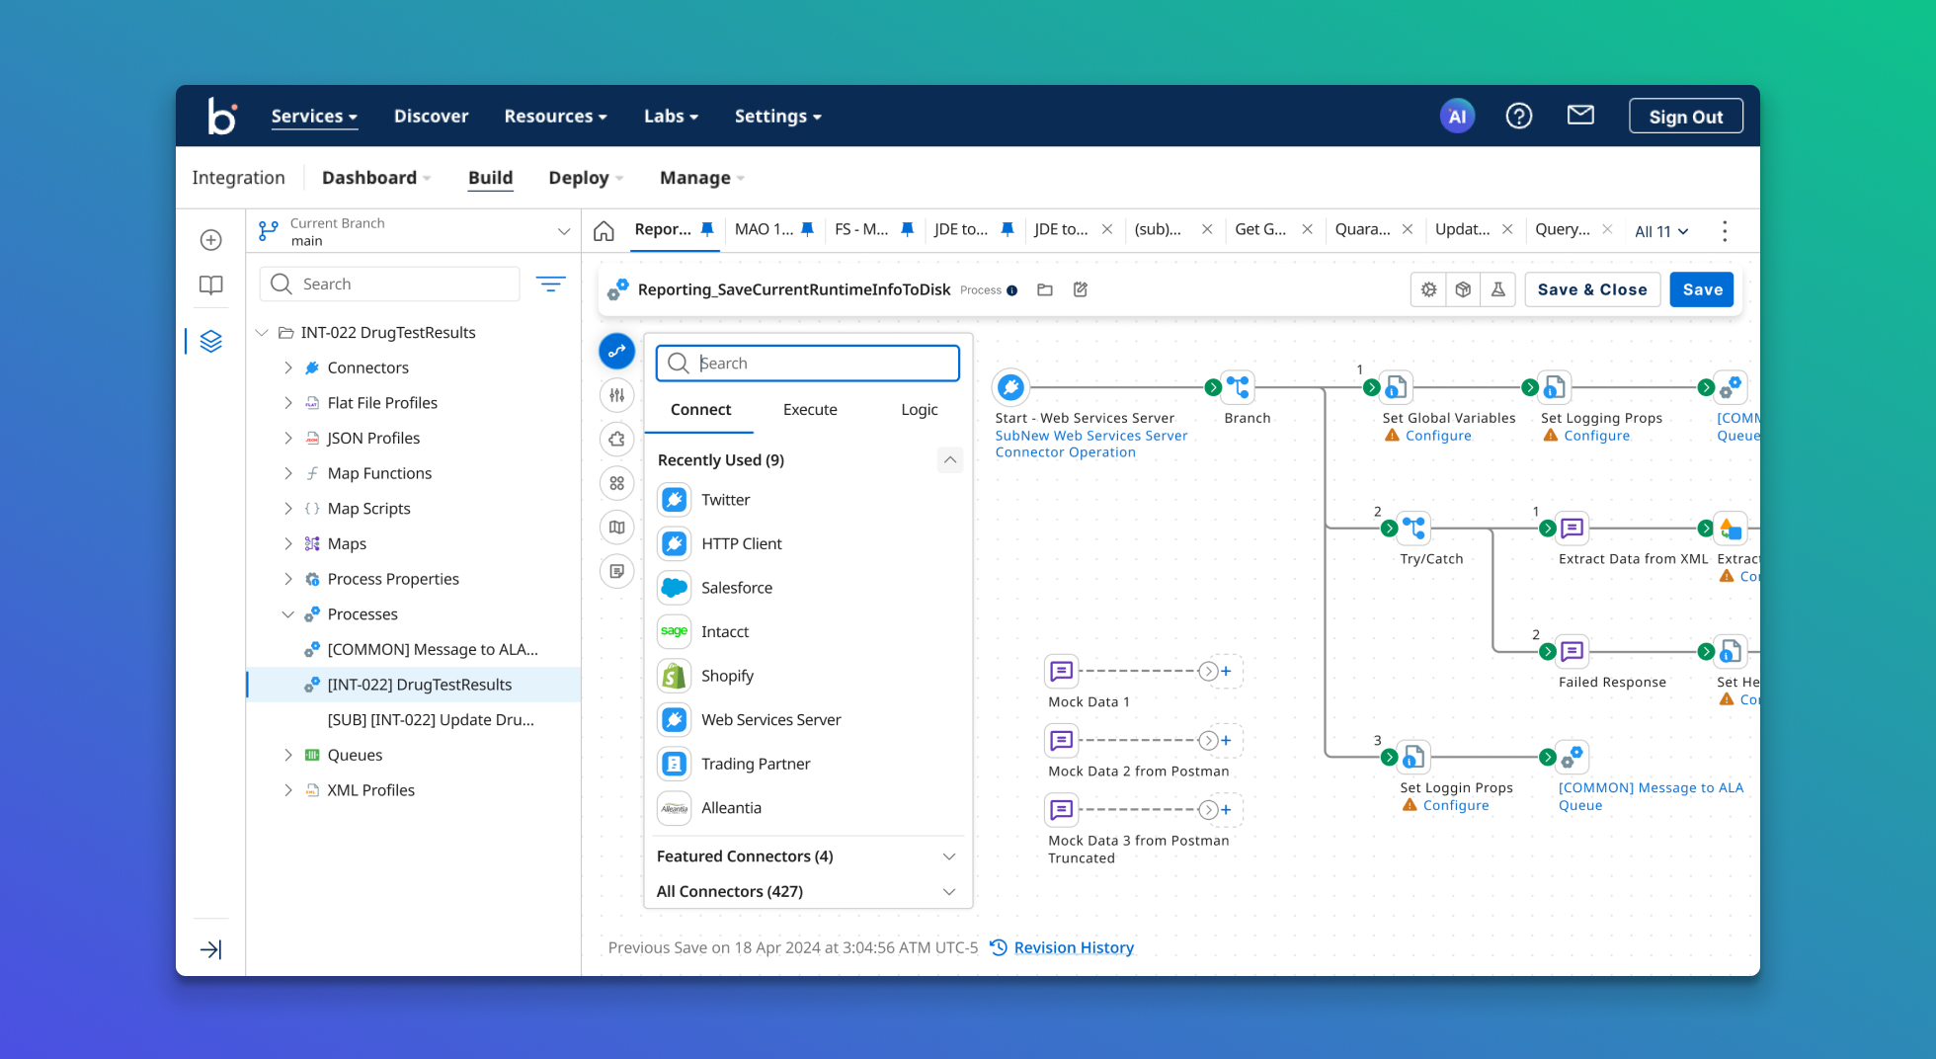Viewport: 1936px width, 1059px height.
Task: Select the sliders palette icon
Action: 616,395
